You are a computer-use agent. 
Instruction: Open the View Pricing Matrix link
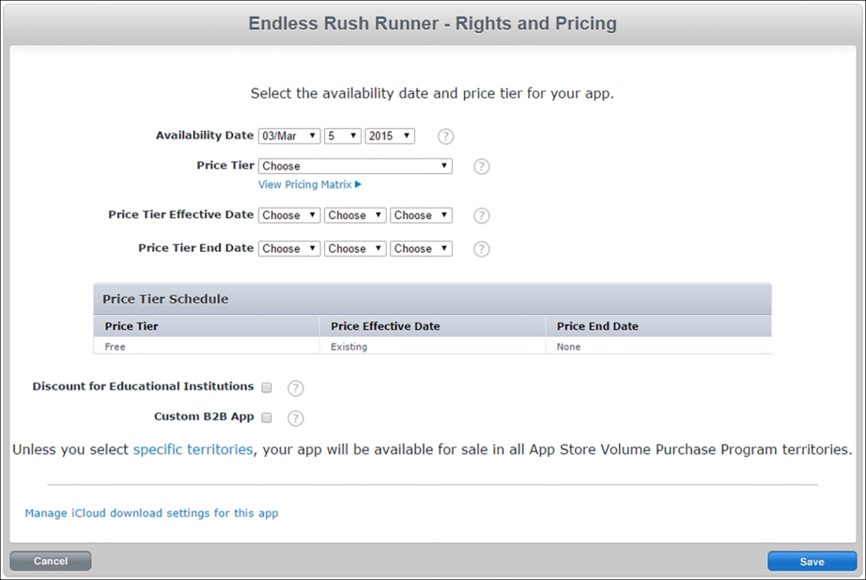pyautogui.click(x=309, y=184)
